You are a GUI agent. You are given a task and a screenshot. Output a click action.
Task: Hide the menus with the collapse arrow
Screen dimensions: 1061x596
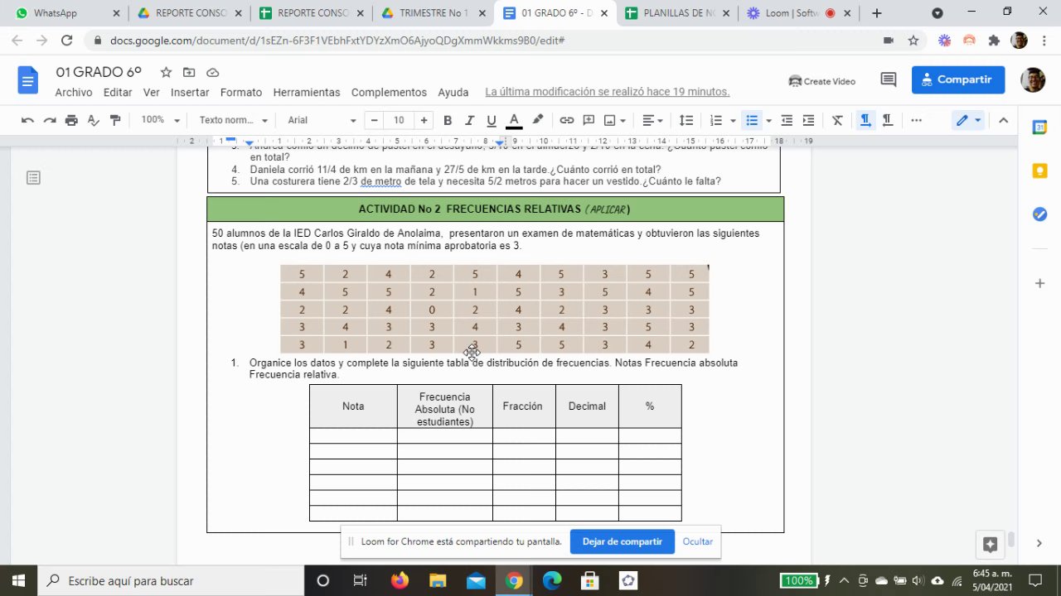point(1003,120)
